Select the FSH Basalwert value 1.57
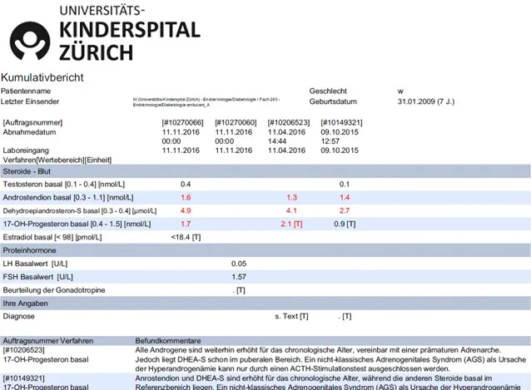Screen dimensions: 531x390 (x=239, y=276)
